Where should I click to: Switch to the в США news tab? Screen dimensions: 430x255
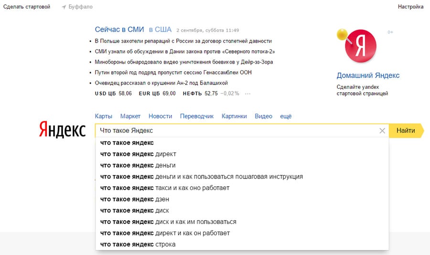point(160,30)
